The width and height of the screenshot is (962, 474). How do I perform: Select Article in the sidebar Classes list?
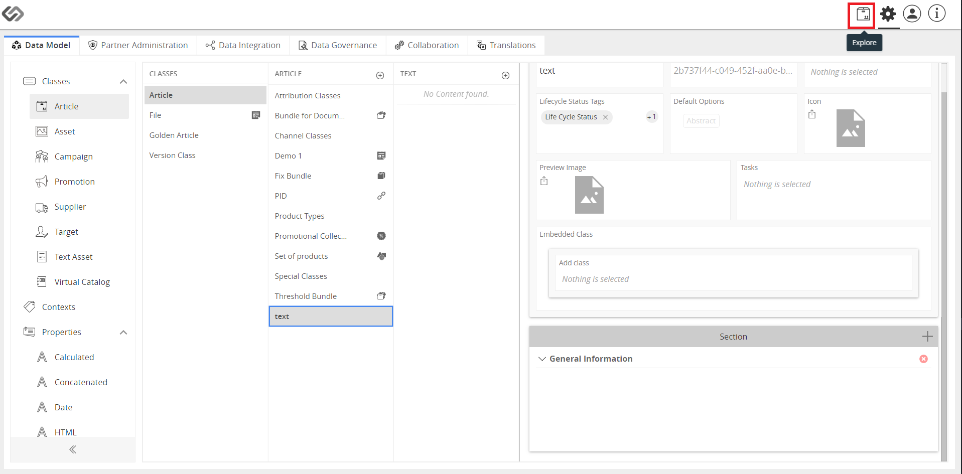tap(79, 106)
